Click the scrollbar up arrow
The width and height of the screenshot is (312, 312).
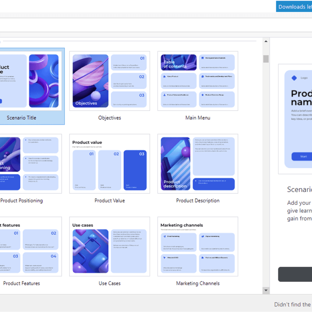coord(266,41)
